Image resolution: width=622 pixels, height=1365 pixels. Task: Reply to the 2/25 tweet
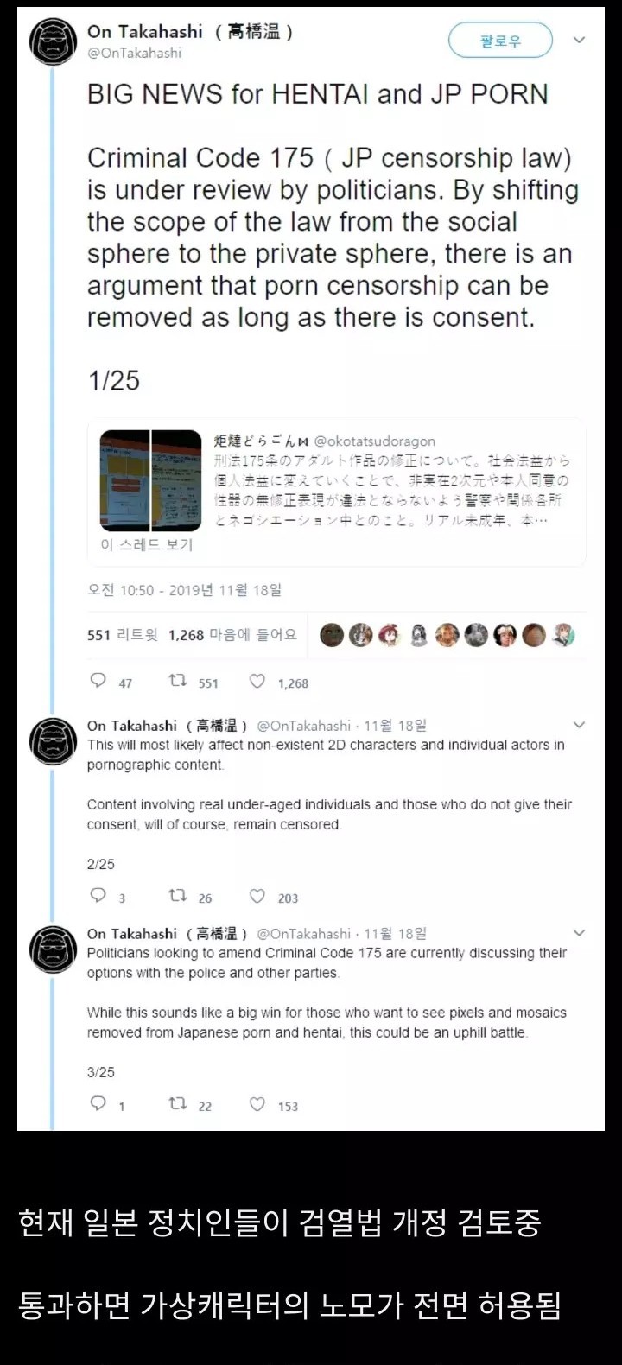pos(98,896)
